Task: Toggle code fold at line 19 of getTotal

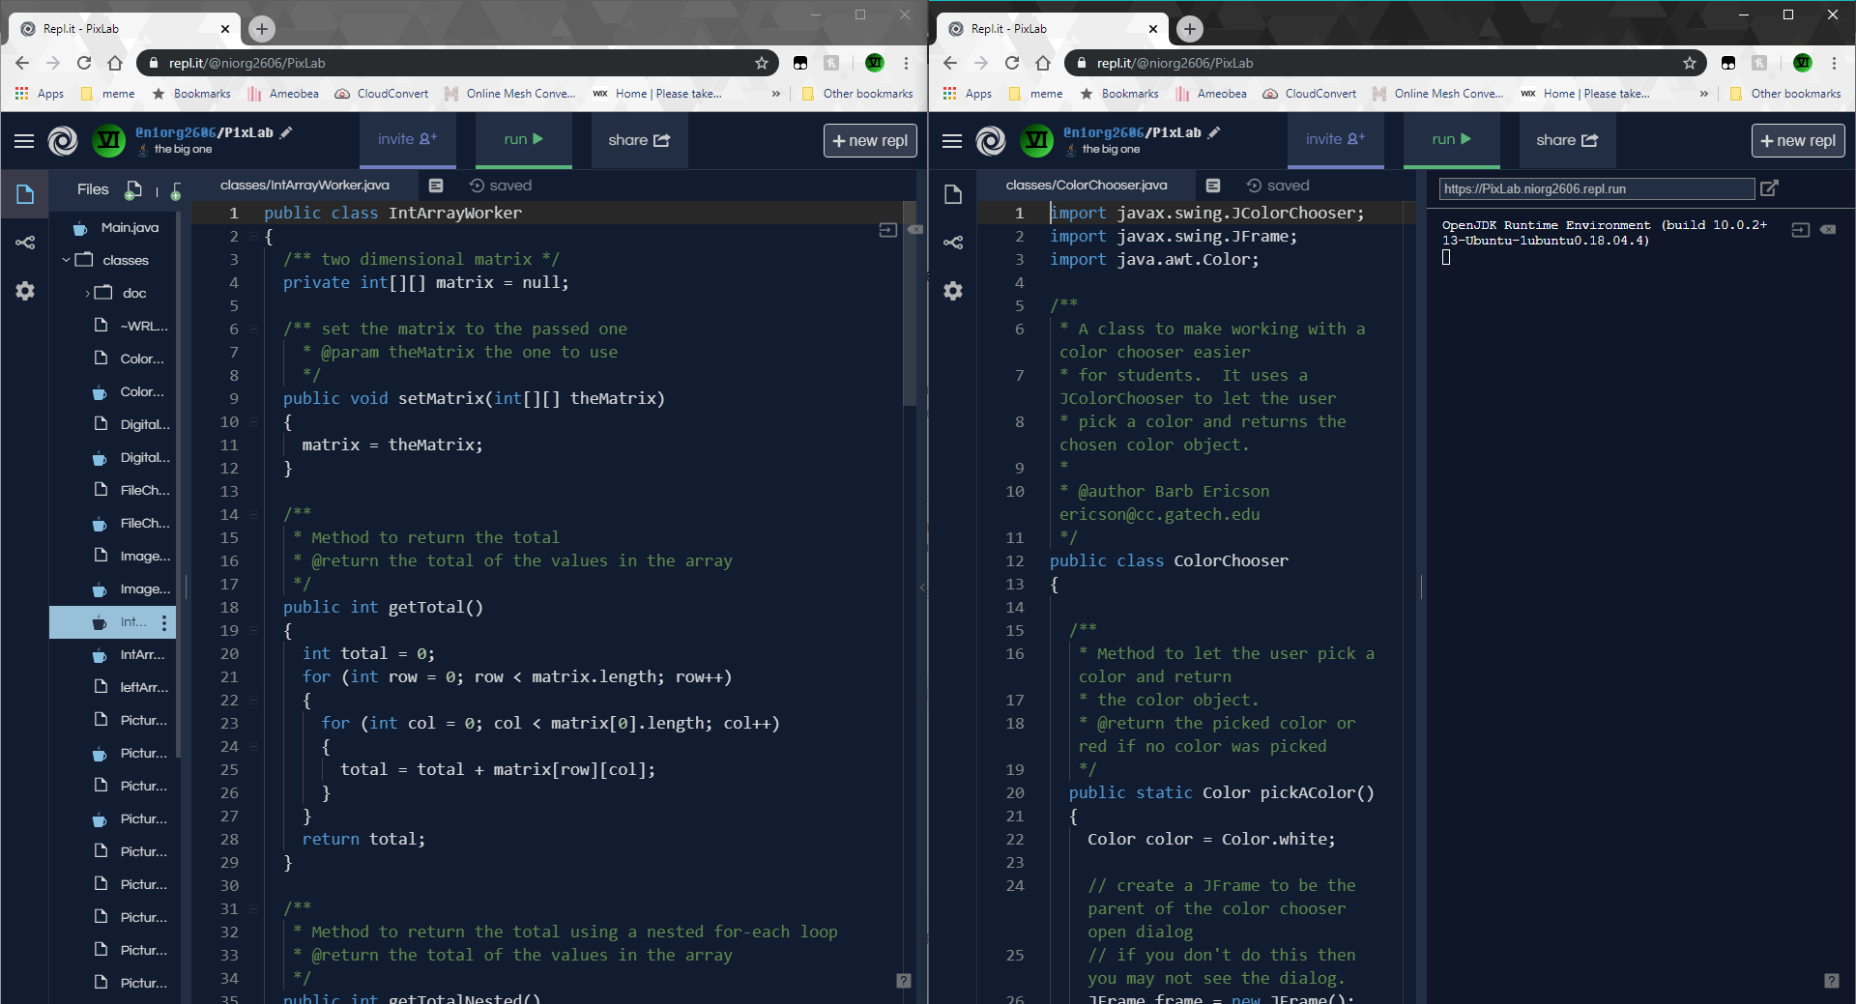Action: pos(253,631)
